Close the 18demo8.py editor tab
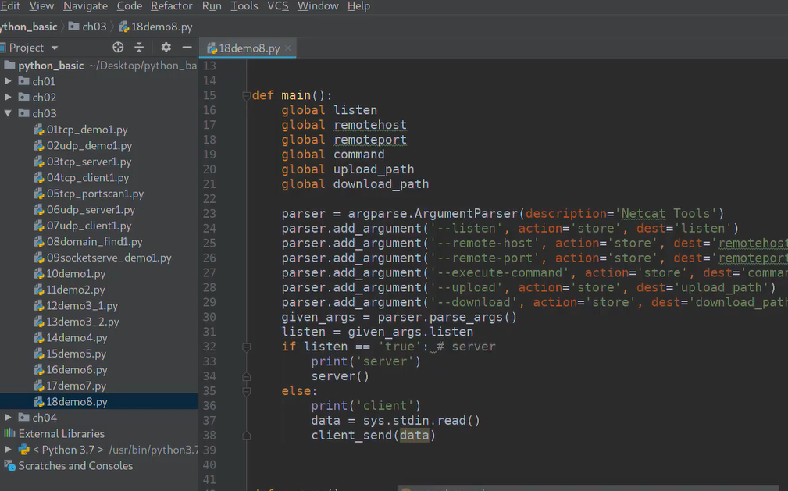The height and width of the screenshot is (491, 788). point(288,48)
